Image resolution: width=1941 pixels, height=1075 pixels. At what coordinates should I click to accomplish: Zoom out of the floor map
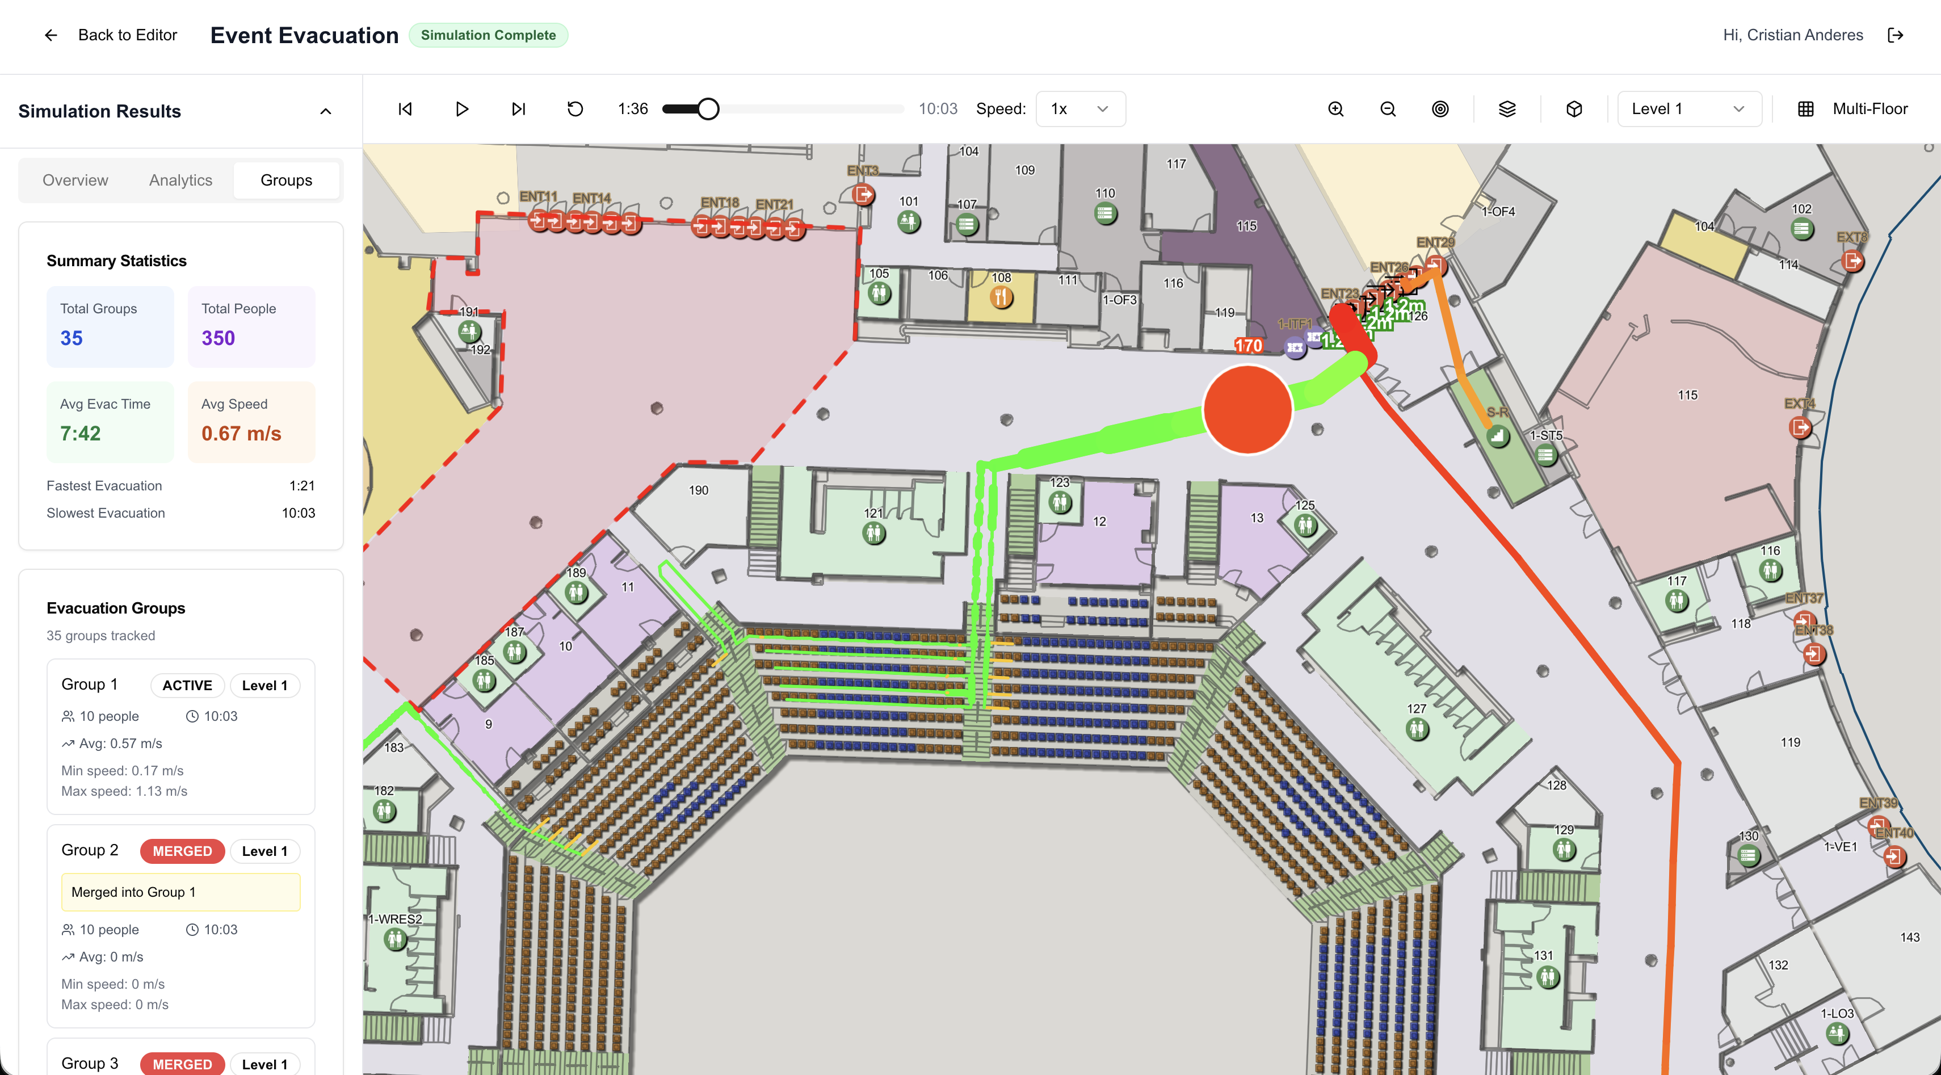pyautogui.click(x=1388, y=109)
